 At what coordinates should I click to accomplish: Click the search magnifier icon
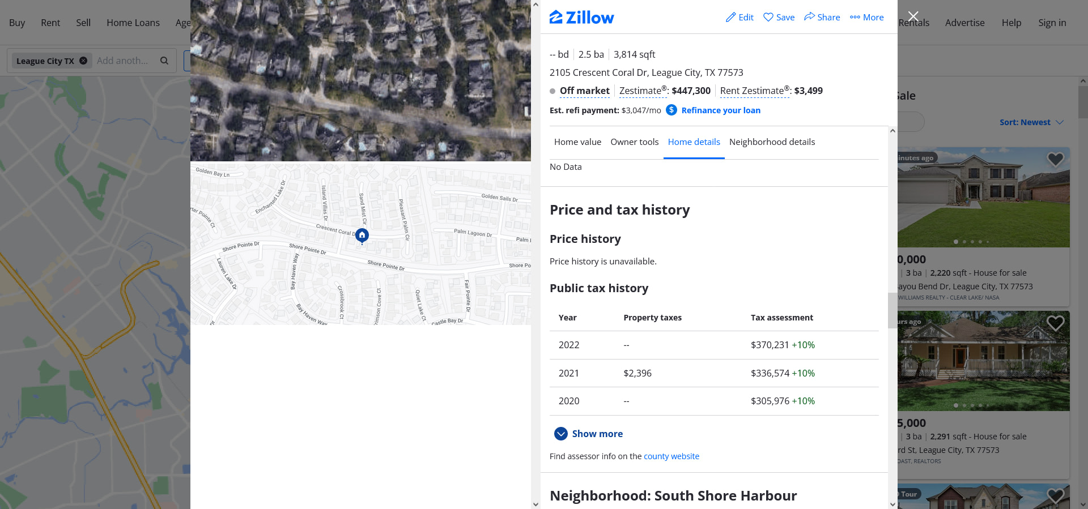(164, 61)
